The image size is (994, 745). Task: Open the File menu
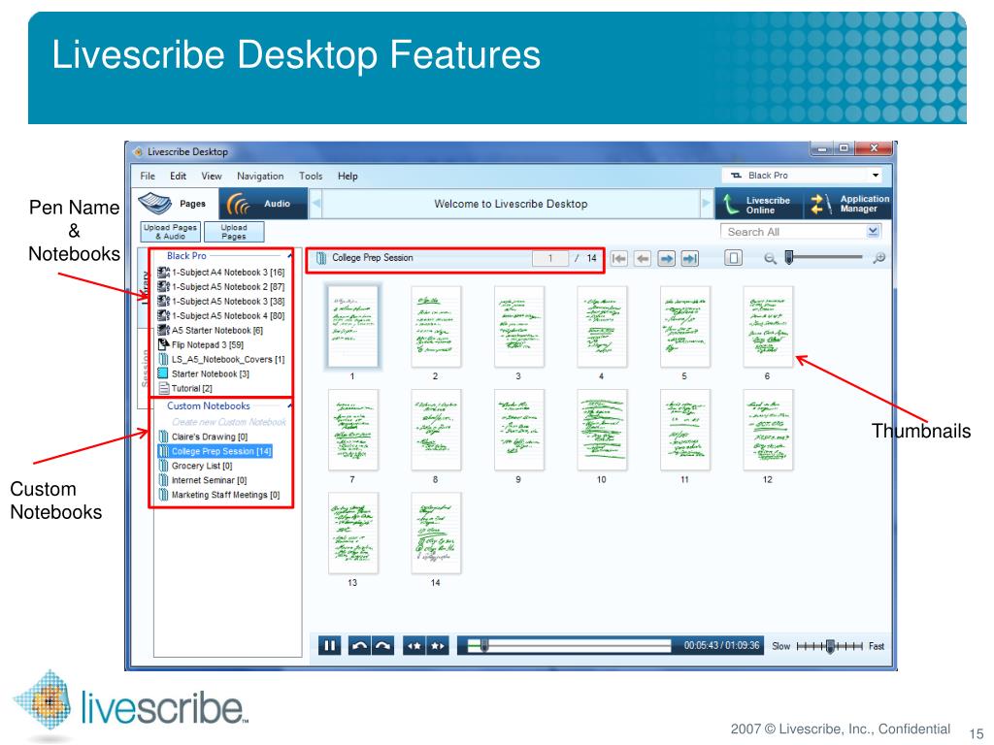148,177
